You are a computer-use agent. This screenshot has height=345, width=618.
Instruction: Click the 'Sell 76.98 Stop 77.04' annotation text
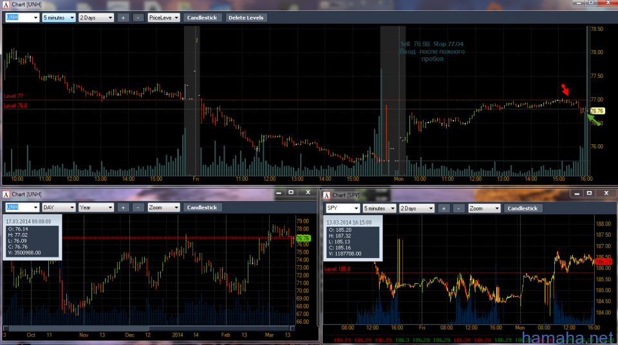point(432,44)
